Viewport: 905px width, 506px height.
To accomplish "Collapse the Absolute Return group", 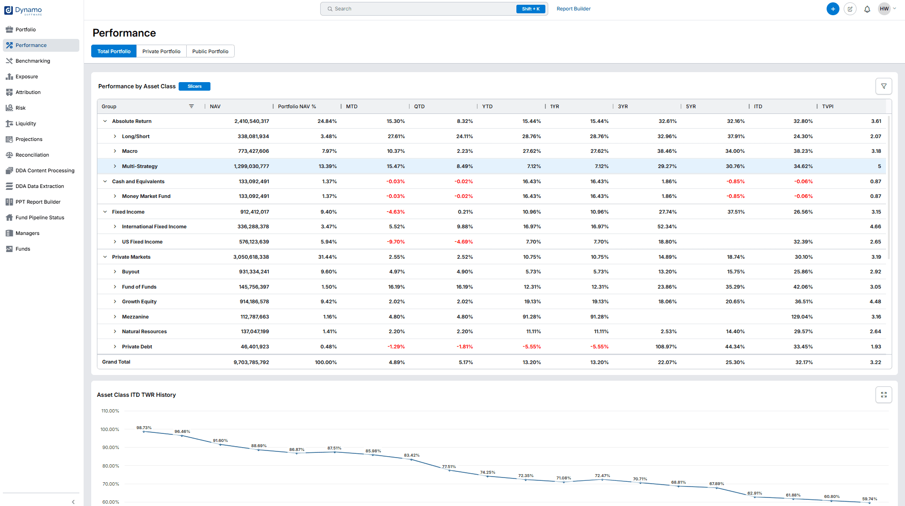I will pyautogui.click(x=105, y=121).
